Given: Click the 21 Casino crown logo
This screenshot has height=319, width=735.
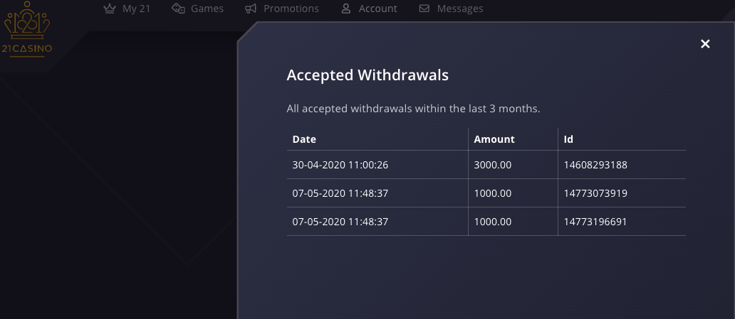Looking at the screenshot, I should click(27, 29).
